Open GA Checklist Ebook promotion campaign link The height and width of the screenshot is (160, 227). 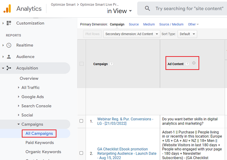(x=127, y=153)
